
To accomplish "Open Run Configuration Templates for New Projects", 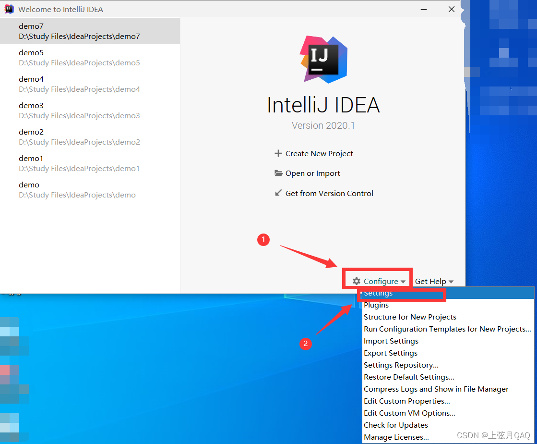I will [448, 329].
